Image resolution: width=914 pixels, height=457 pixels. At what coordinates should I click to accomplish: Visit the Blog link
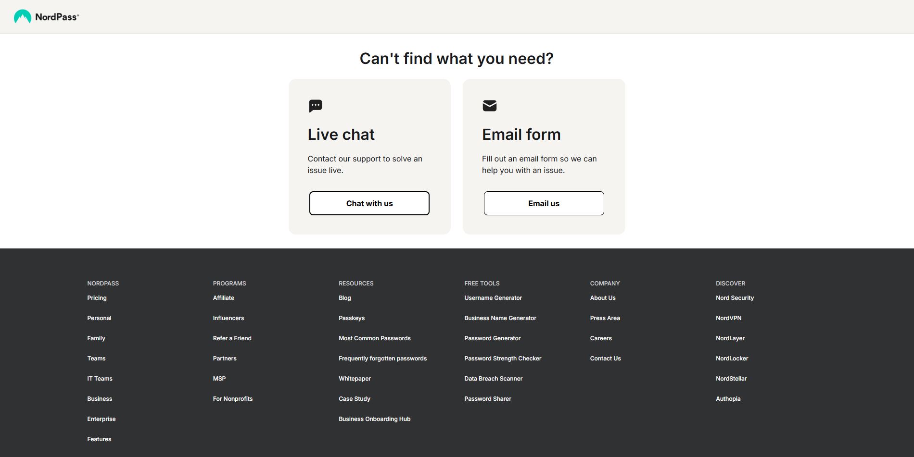345,298
